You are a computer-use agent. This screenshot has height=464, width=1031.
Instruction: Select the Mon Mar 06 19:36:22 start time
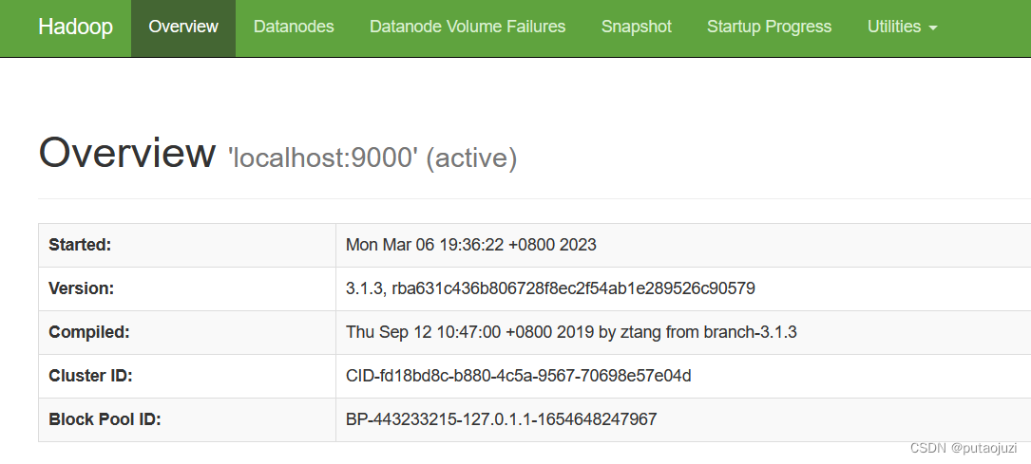[470, 245]
